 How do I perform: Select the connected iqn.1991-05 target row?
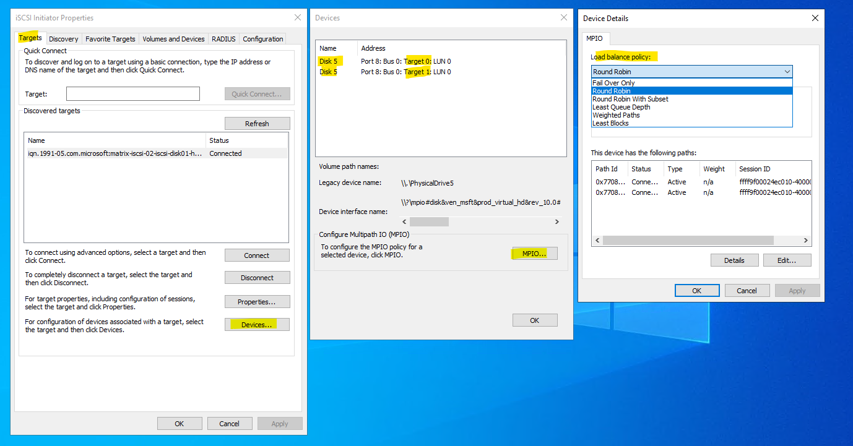point(115,153)
